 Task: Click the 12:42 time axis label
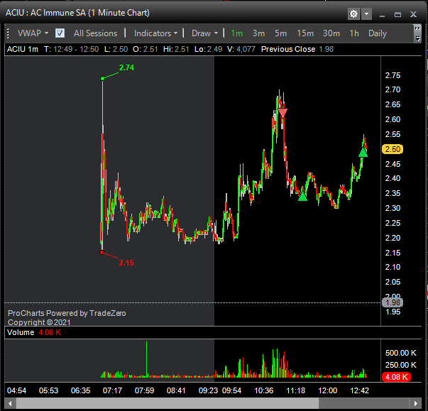[x=359, y=390]
